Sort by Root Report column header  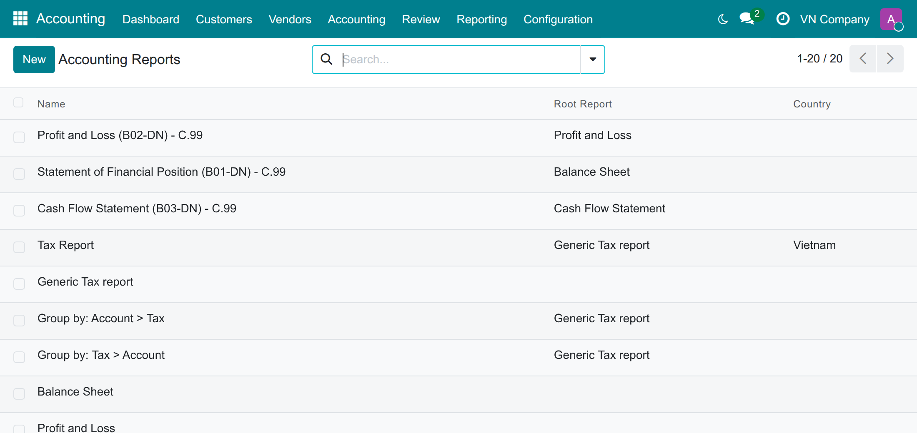click(583, 104)
